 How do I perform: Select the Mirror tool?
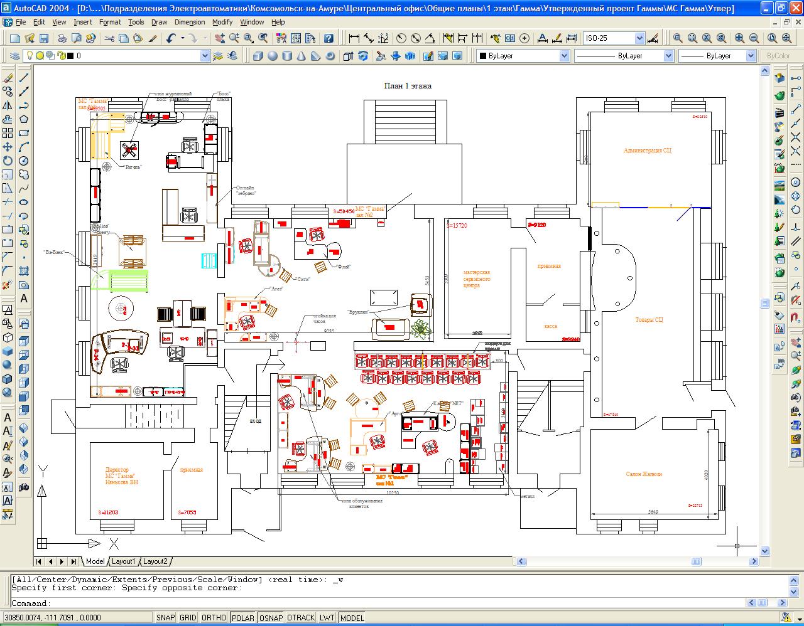coord(8,106)
